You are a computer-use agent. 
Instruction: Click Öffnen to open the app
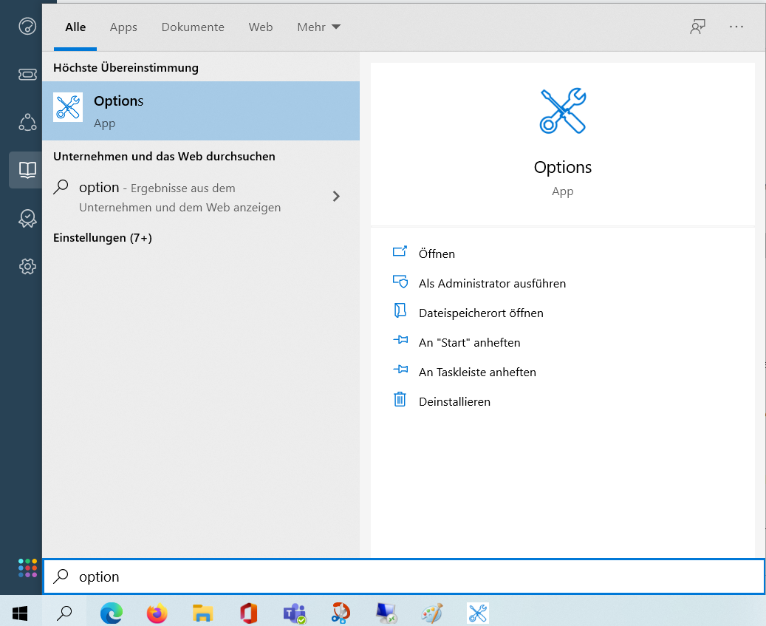pos(437,254)
